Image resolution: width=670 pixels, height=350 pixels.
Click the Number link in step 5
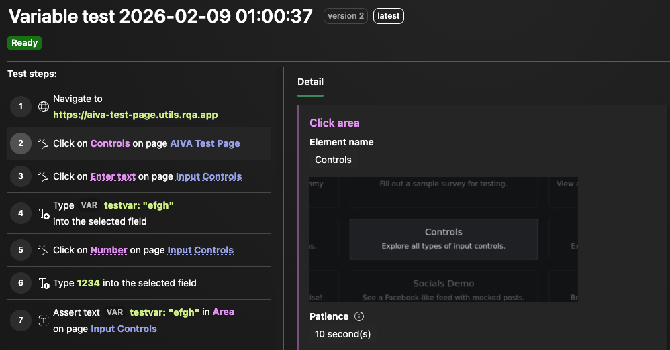tap(109, 250)
